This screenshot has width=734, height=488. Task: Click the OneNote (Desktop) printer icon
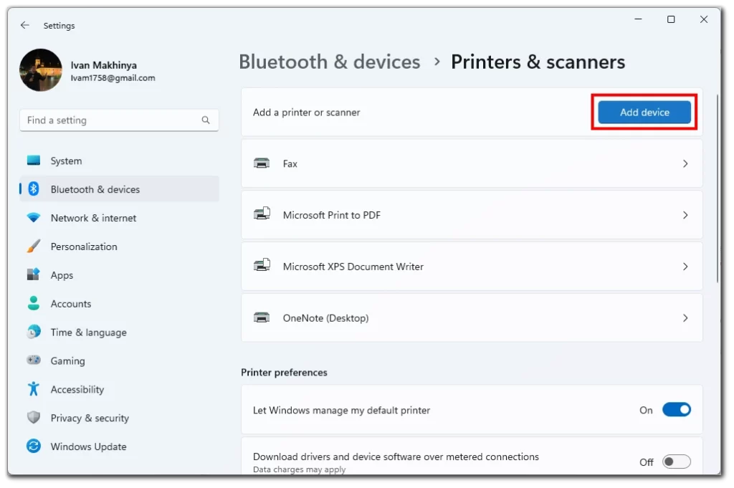262,317
